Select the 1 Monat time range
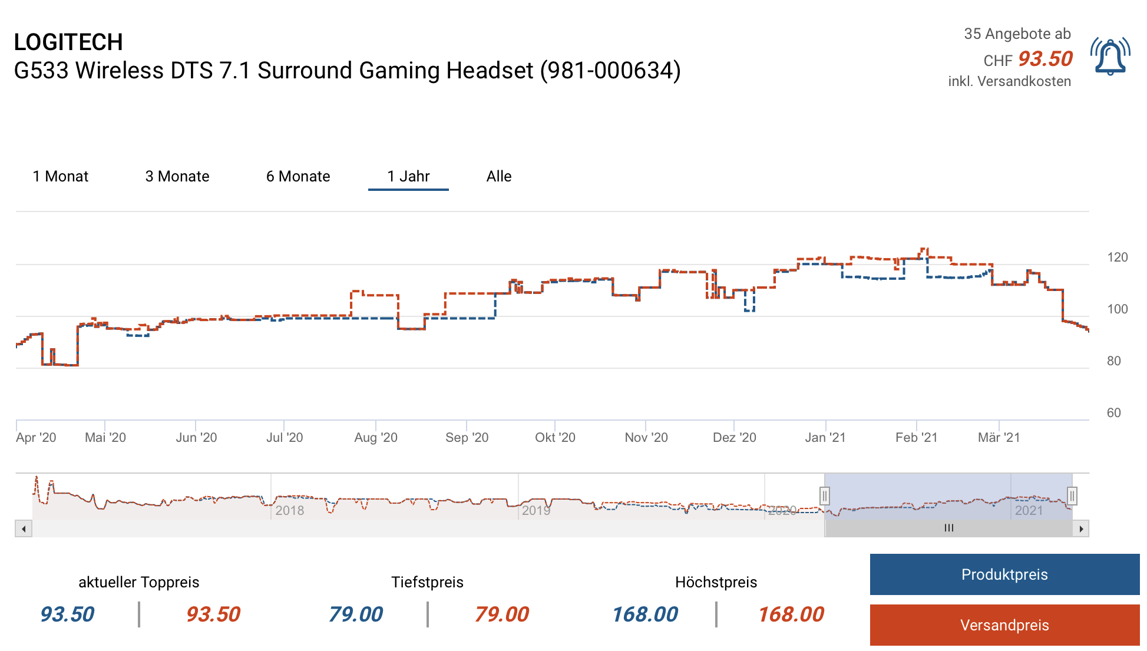This screenshot has width=1147, height=651. click(x=61, y=176)
